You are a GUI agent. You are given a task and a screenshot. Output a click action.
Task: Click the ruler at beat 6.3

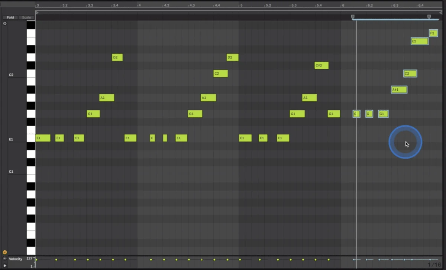tap(395, 5)
